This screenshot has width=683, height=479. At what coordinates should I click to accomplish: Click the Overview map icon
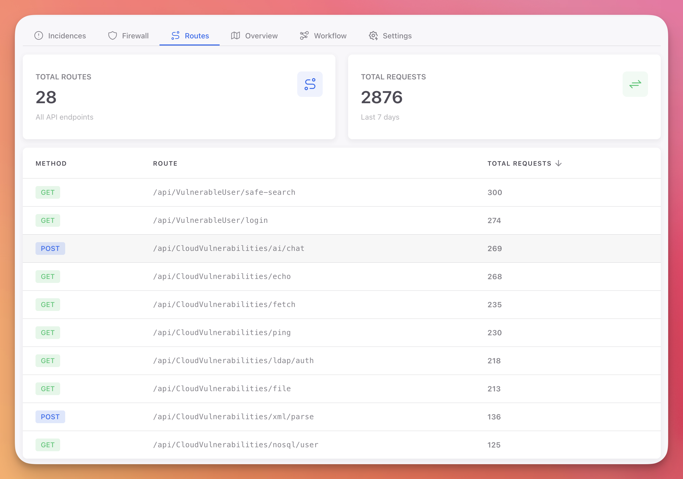tap(235, 36)
